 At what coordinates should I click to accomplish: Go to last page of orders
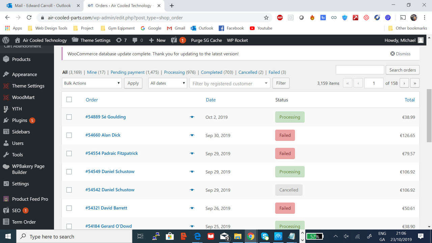click(x=415, y=83)
